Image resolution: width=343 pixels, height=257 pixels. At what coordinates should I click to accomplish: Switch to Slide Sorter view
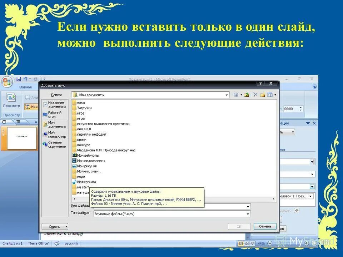247,243
